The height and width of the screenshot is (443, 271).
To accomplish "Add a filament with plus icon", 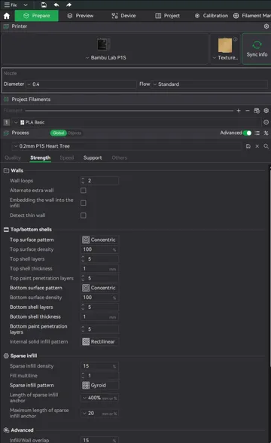I will coord(239,111).
